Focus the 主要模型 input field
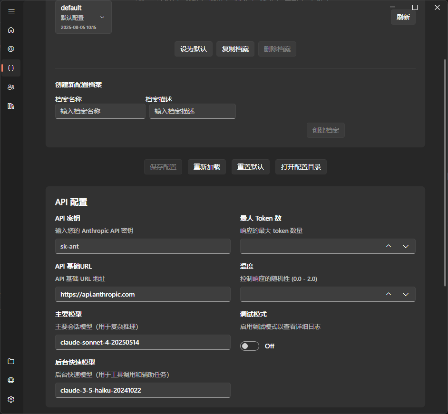 143,342
